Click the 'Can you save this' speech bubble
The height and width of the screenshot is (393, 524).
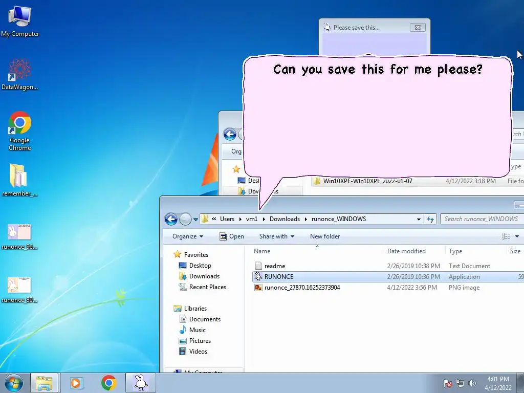pos(378,117)
